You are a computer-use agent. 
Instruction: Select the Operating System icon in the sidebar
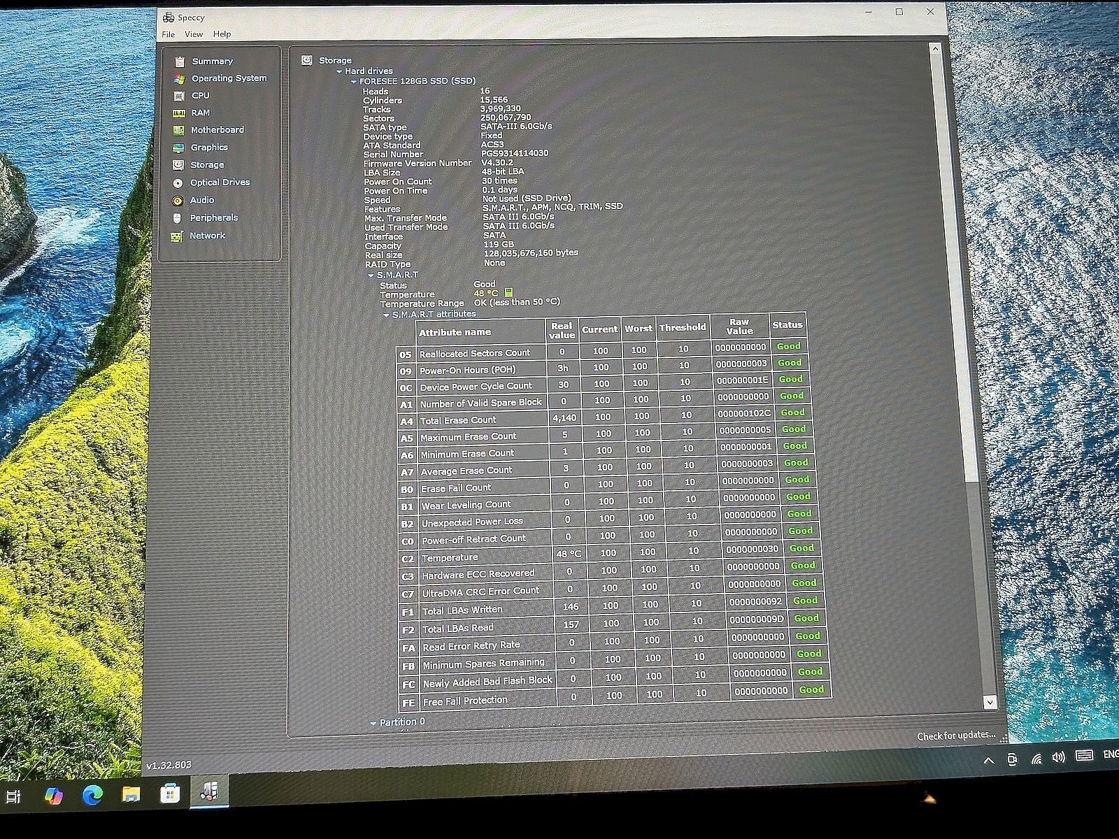(180, 78)
